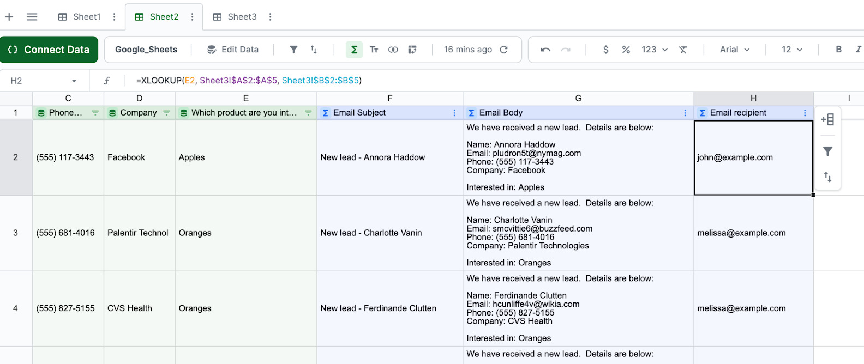Image resolution: width=864 pixels, height=364 pixels.
Task: Open filter on Which product column
Action: (x=308, y=113)
